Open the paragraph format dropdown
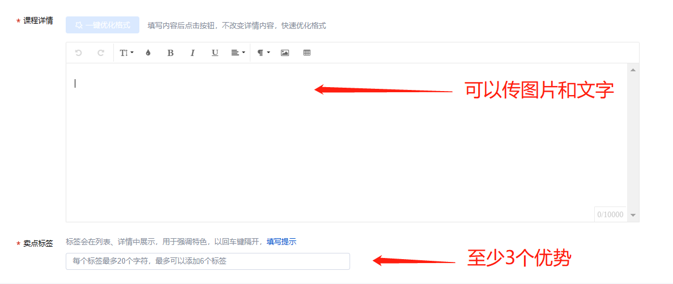The image size is (673, 284). click(x=263, y=53)
